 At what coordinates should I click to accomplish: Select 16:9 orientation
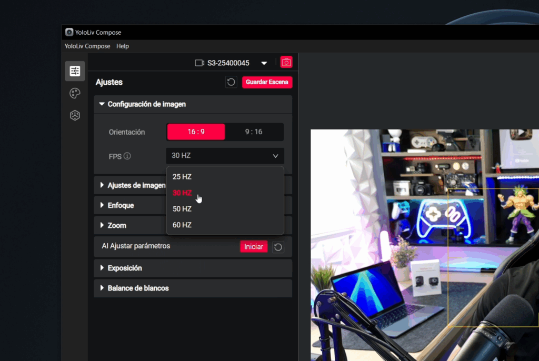[x=196, y=132]
